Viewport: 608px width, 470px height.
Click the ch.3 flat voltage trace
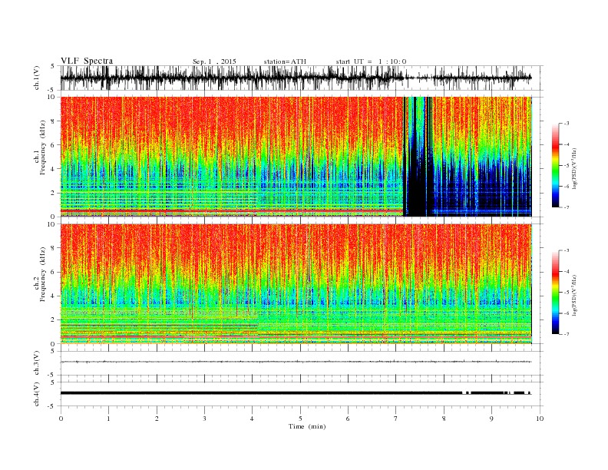[x=296, y=362]
